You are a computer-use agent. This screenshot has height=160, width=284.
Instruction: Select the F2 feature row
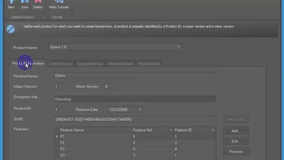(x=135, y=143)
